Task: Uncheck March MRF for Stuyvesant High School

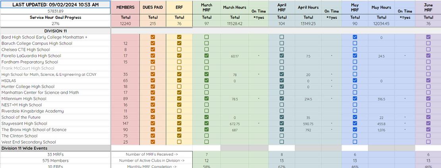Action: [x=207, y=124]
